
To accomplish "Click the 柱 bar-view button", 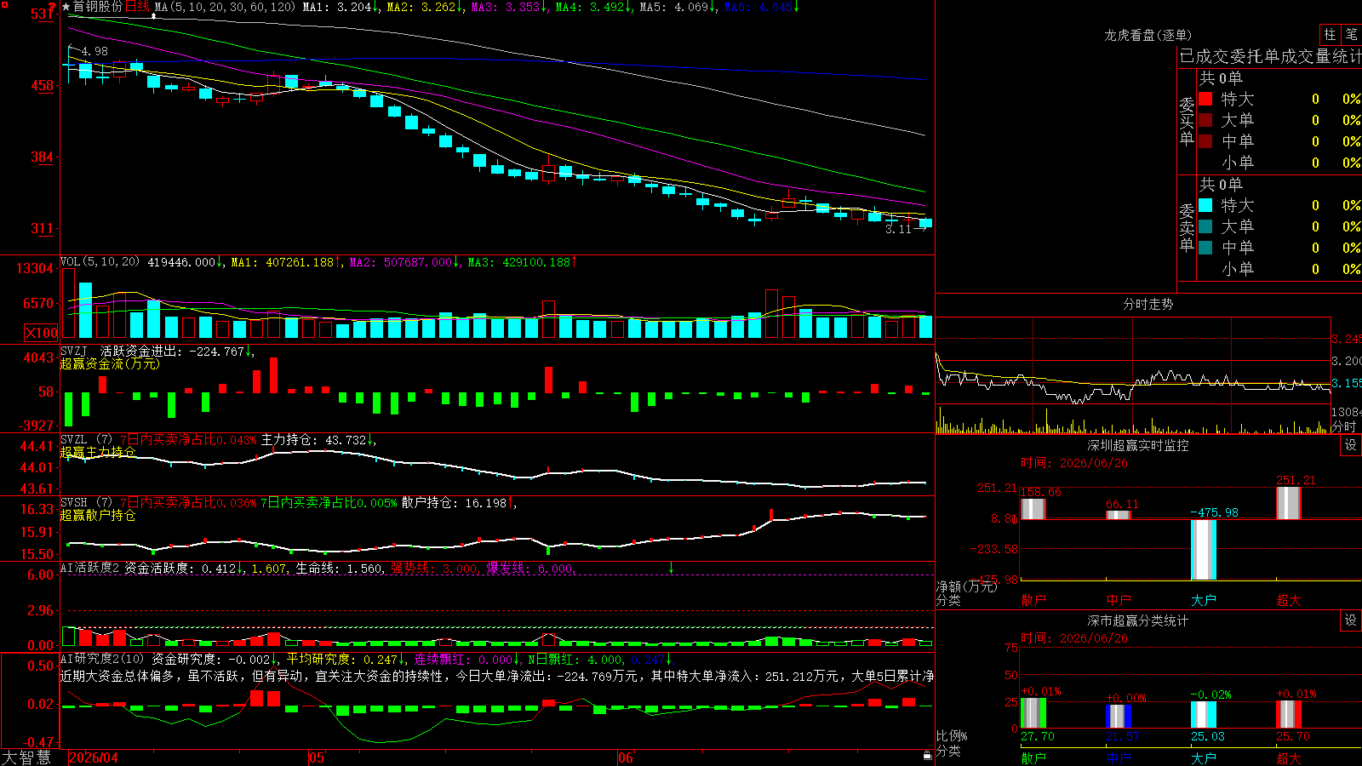I will tap(1330, 34).
